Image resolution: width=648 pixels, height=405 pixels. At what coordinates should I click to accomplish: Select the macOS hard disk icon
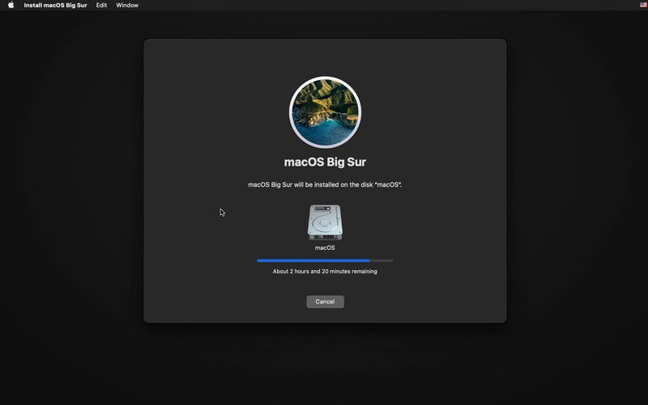325,222
